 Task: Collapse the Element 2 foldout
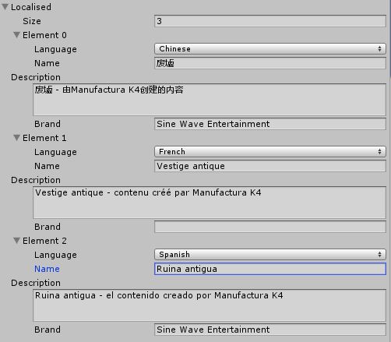16,241
